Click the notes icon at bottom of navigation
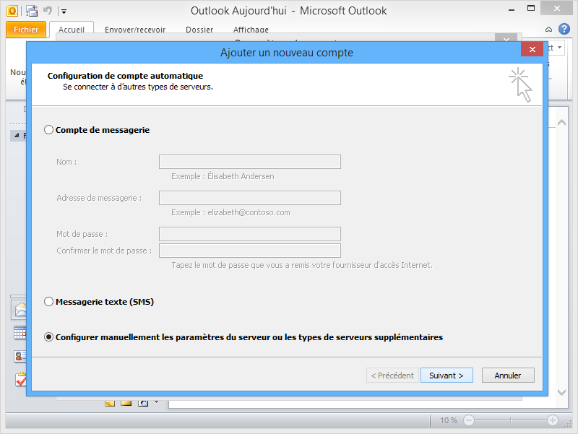The width and height of the screenshot is (578, 434). (110, 403)
